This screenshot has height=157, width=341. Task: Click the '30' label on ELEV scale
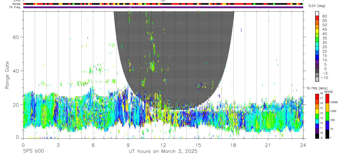point(324,42)
